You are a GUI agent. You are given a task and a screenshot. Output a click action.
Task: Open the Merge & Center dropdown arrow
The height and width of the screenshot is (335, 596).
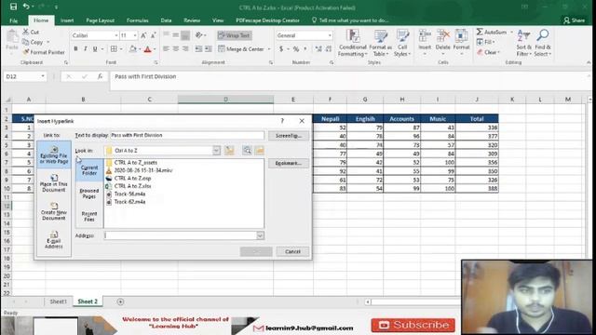pos(269,49)
